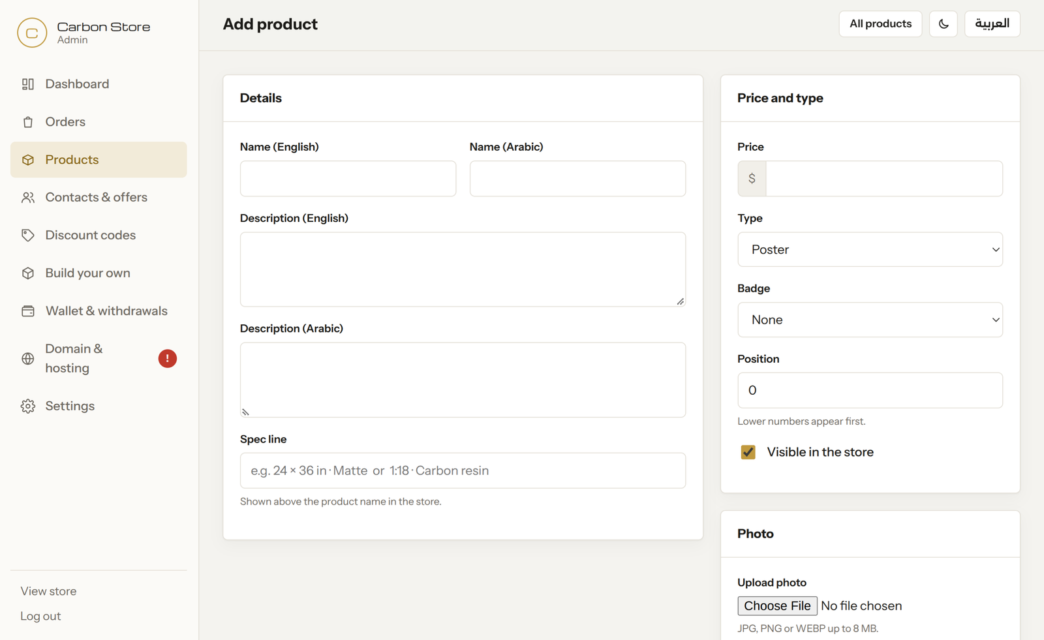Viewport: 1044px width, 640px height.
Task: Switch language to العربية
Action: 992,24
